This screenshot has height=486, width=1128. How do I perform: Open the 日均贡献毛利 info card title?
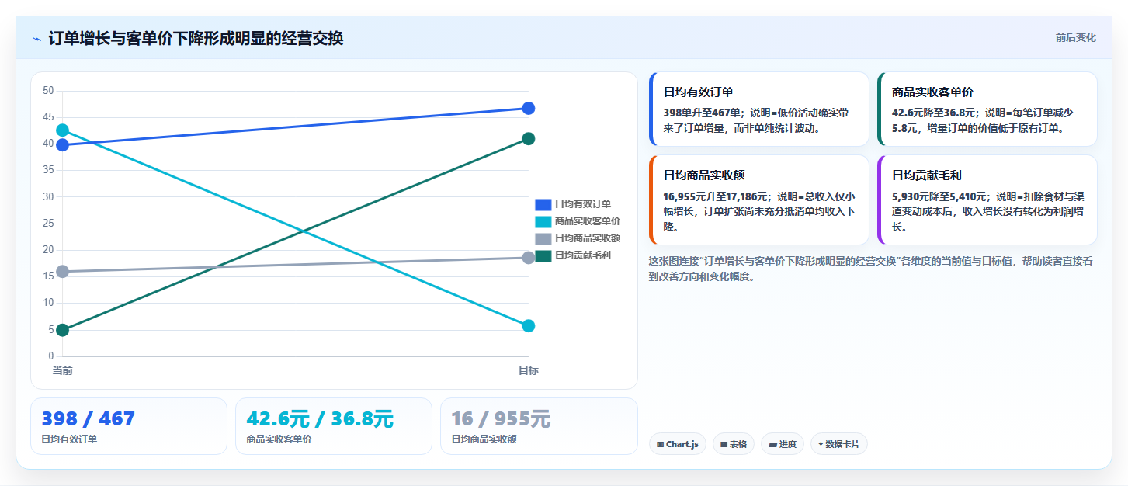927,175
